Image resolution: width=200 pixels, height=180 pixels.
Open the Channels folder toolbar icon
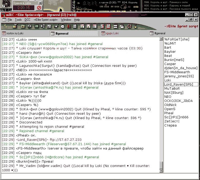23,26
